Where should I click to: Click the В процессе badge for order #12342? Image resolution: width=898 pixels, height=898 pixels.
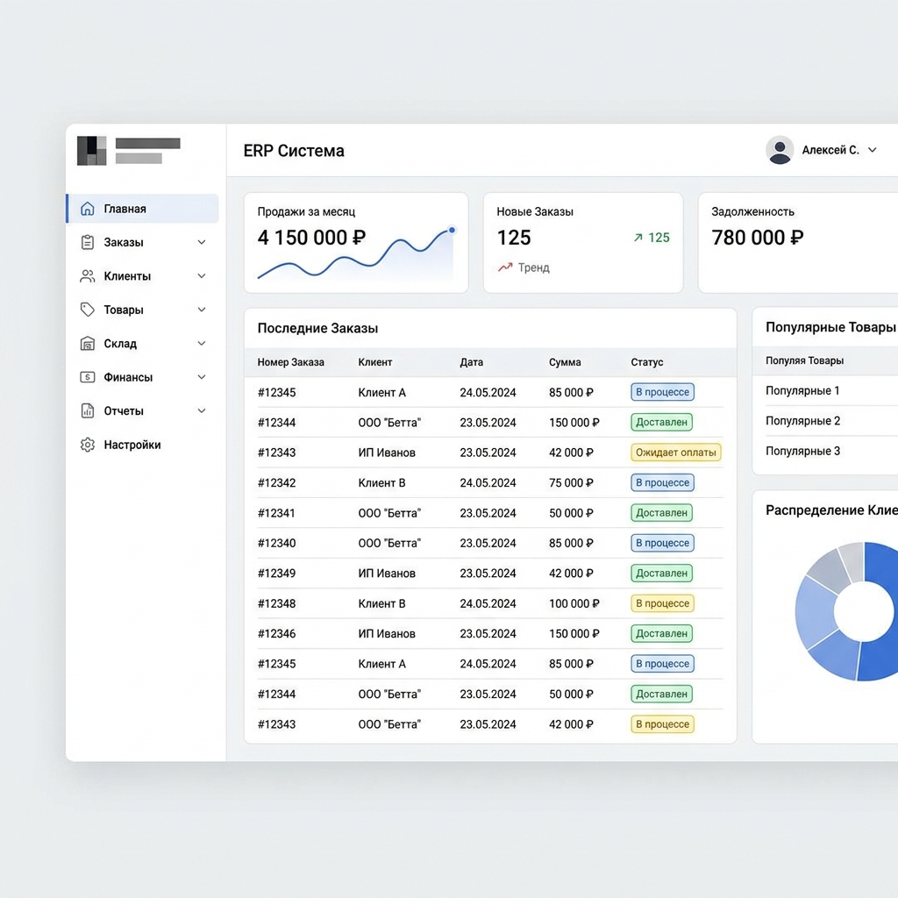click(663, 483)
